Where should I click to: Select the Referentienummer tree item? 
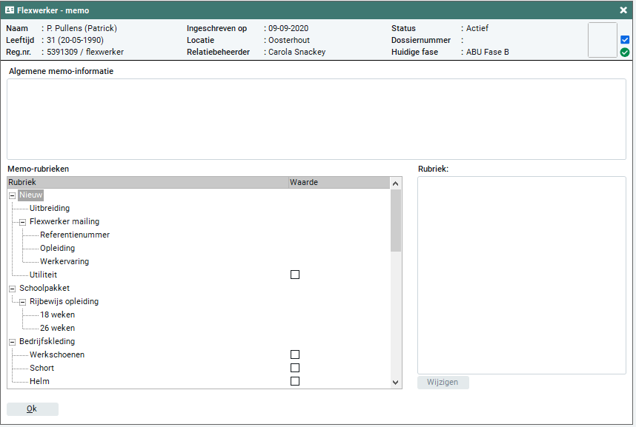point(74,235)
